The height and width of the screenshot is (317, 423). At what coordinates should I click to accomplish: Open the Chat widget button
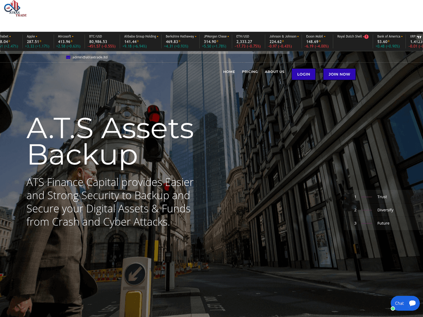pyautogui.click(x=405, y=303)
